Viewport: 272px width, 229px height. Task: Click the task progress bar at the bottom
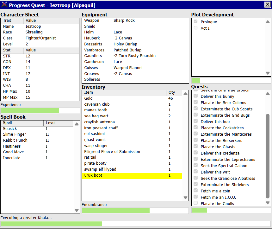pos(136,224)
